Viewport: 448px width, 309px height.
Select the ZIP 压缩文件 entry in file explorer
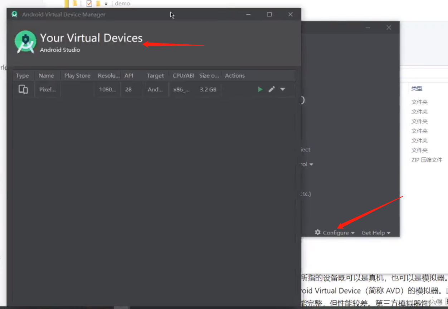[427, 160]
